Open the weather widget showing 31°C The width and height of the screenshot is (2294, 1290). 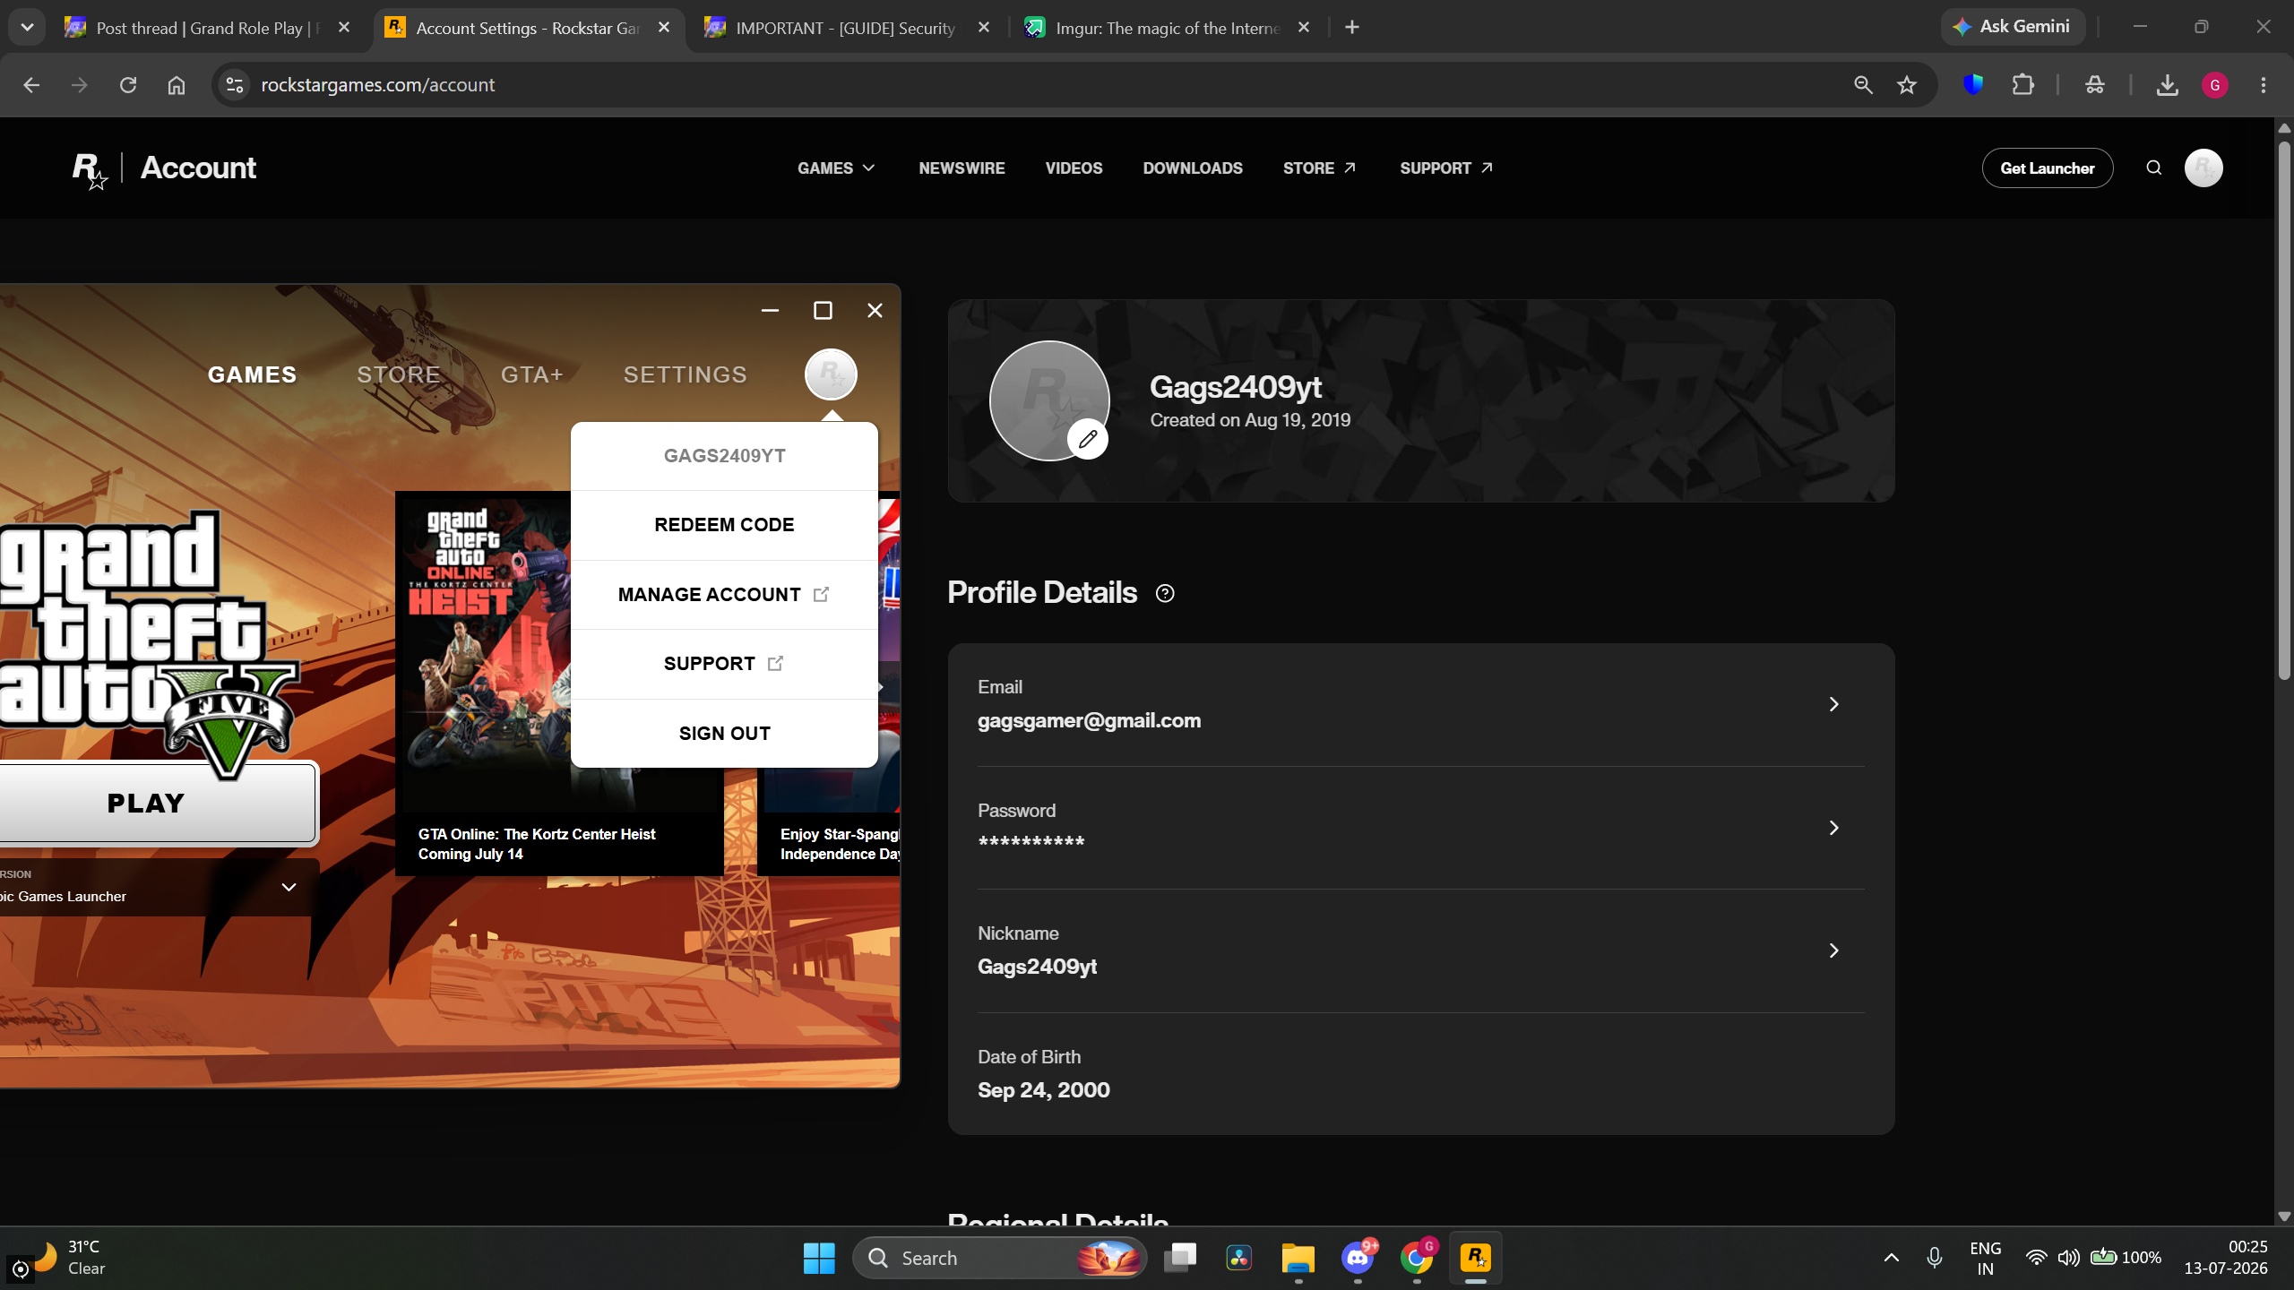(x=67, y=1258)
